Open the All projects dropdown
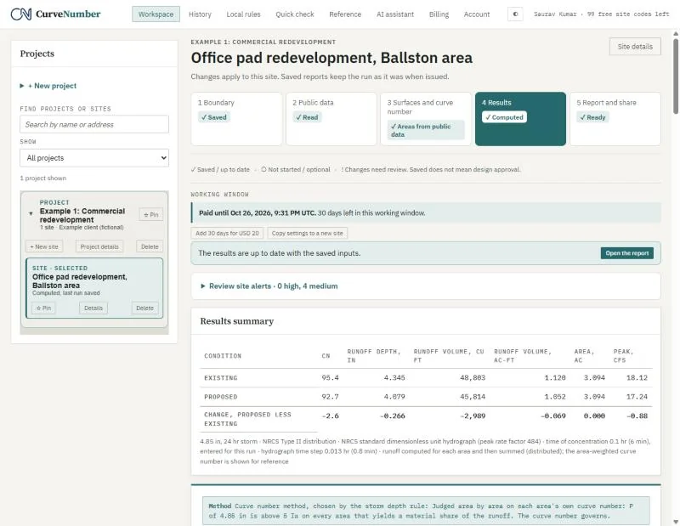The width and height of the screenshot is (680, 526). point(94,158)
